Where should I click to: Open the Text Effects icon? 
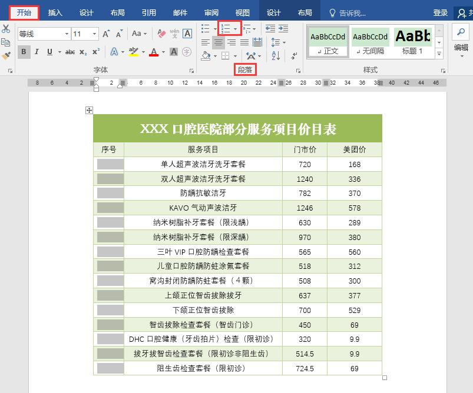point(114,51)
